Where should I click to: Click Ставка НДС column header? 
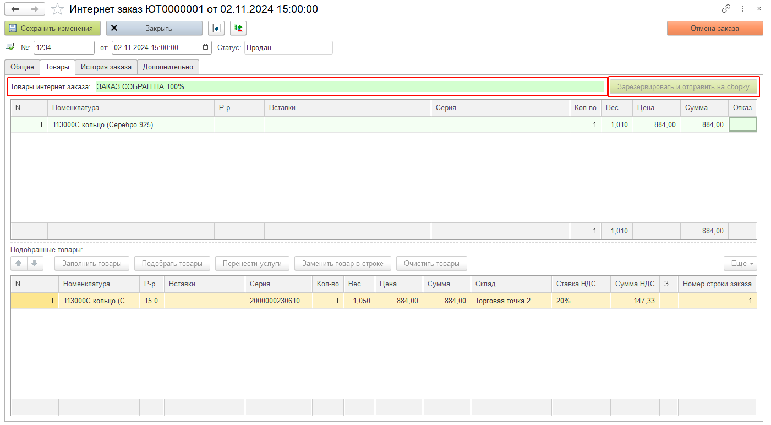coord(581,284)
